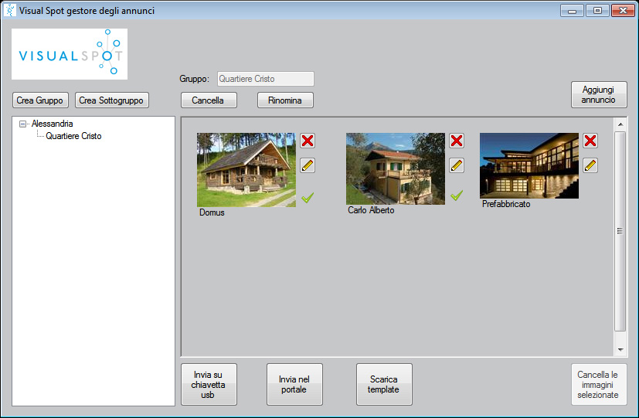
Task: Click the Prefabbricato caption text
Action: (x=506, y=204)
